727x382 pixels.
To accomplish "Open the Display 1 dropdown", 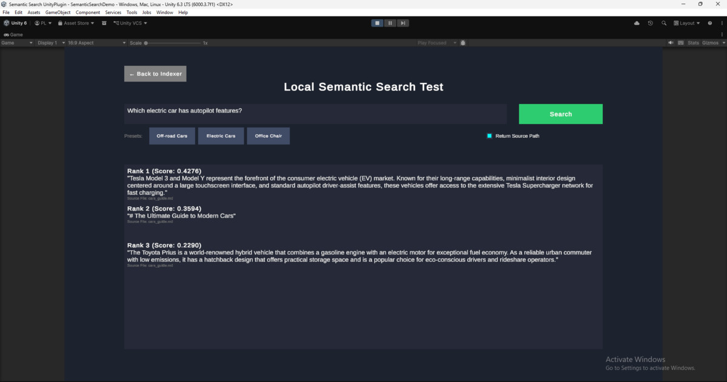I will coord(50,43).
